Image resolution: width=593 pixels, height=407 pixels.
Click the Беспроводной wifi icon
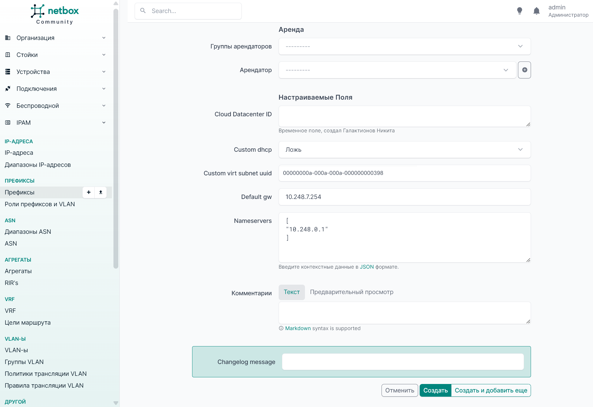coord(8,106)
